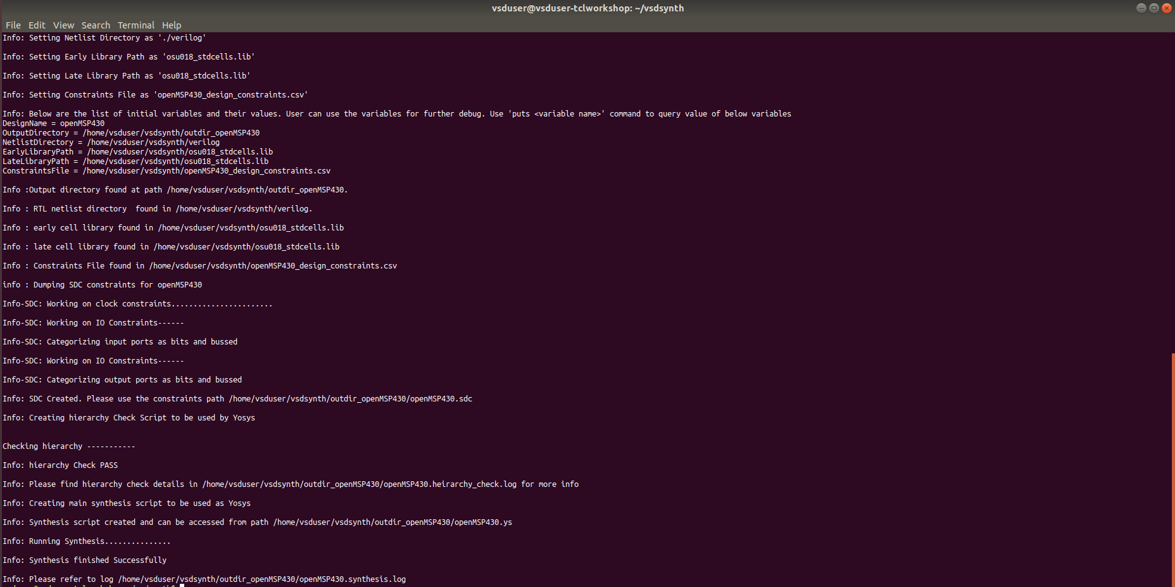Click the openMSP430.ys synthesis script path

[393, 522]
